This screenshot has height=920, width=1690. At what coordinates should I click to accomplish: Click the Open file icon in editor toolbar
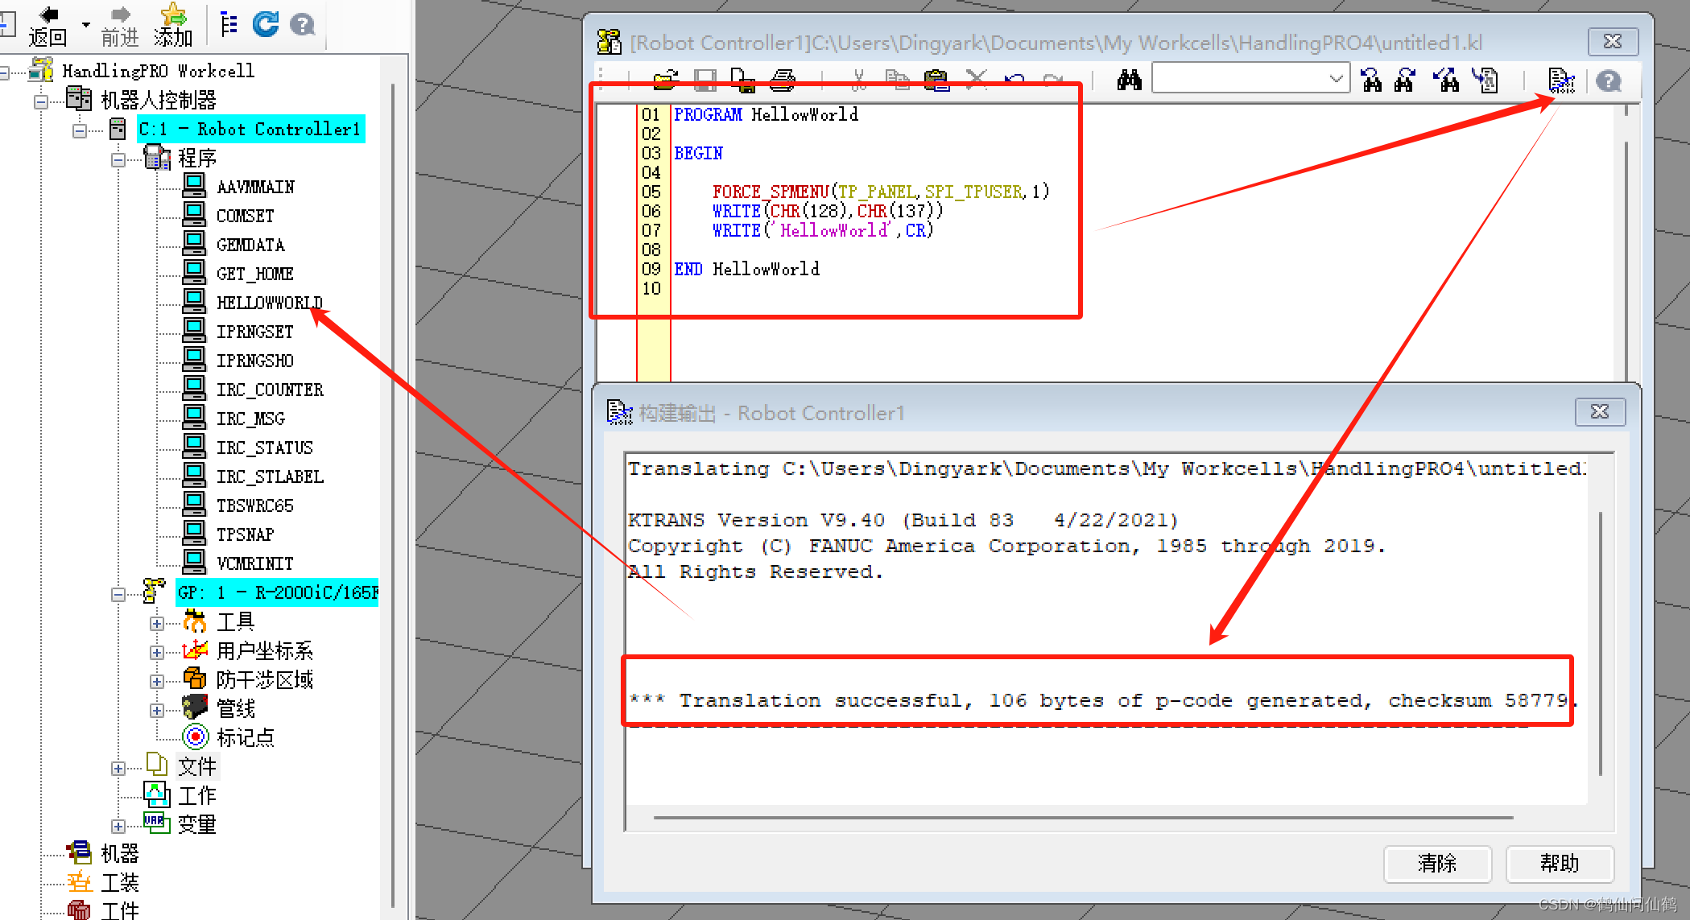(666, 80)
